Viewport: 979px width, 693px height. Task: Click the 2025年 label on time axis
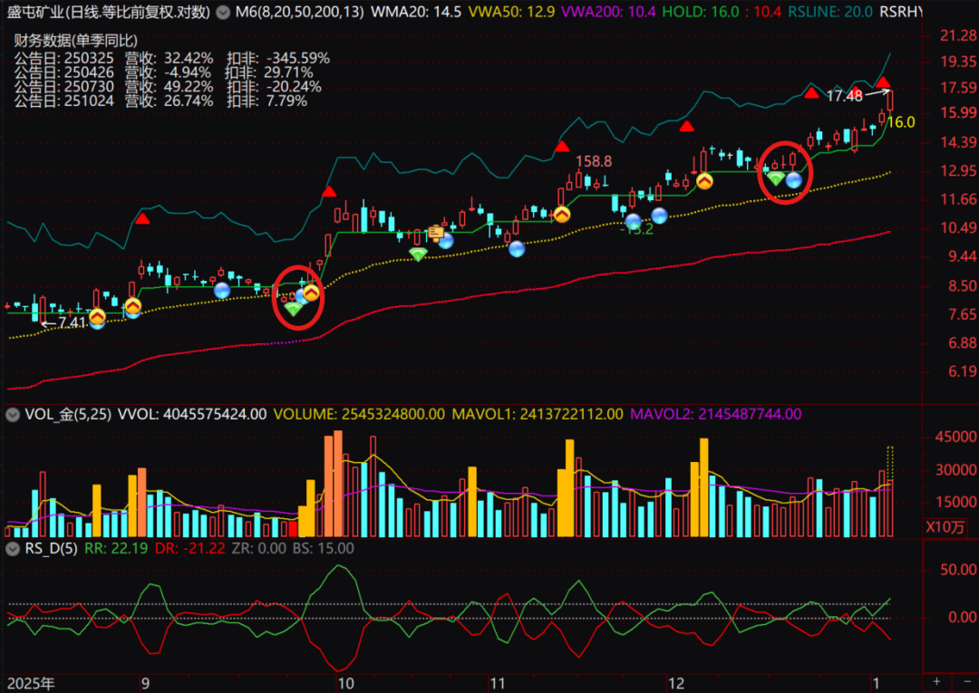coord(31,683)
